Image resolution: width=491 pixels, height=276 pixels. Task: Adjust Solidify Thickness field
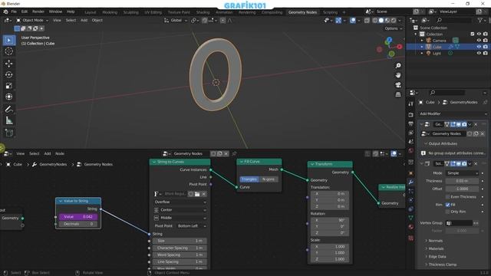point(462,181)
